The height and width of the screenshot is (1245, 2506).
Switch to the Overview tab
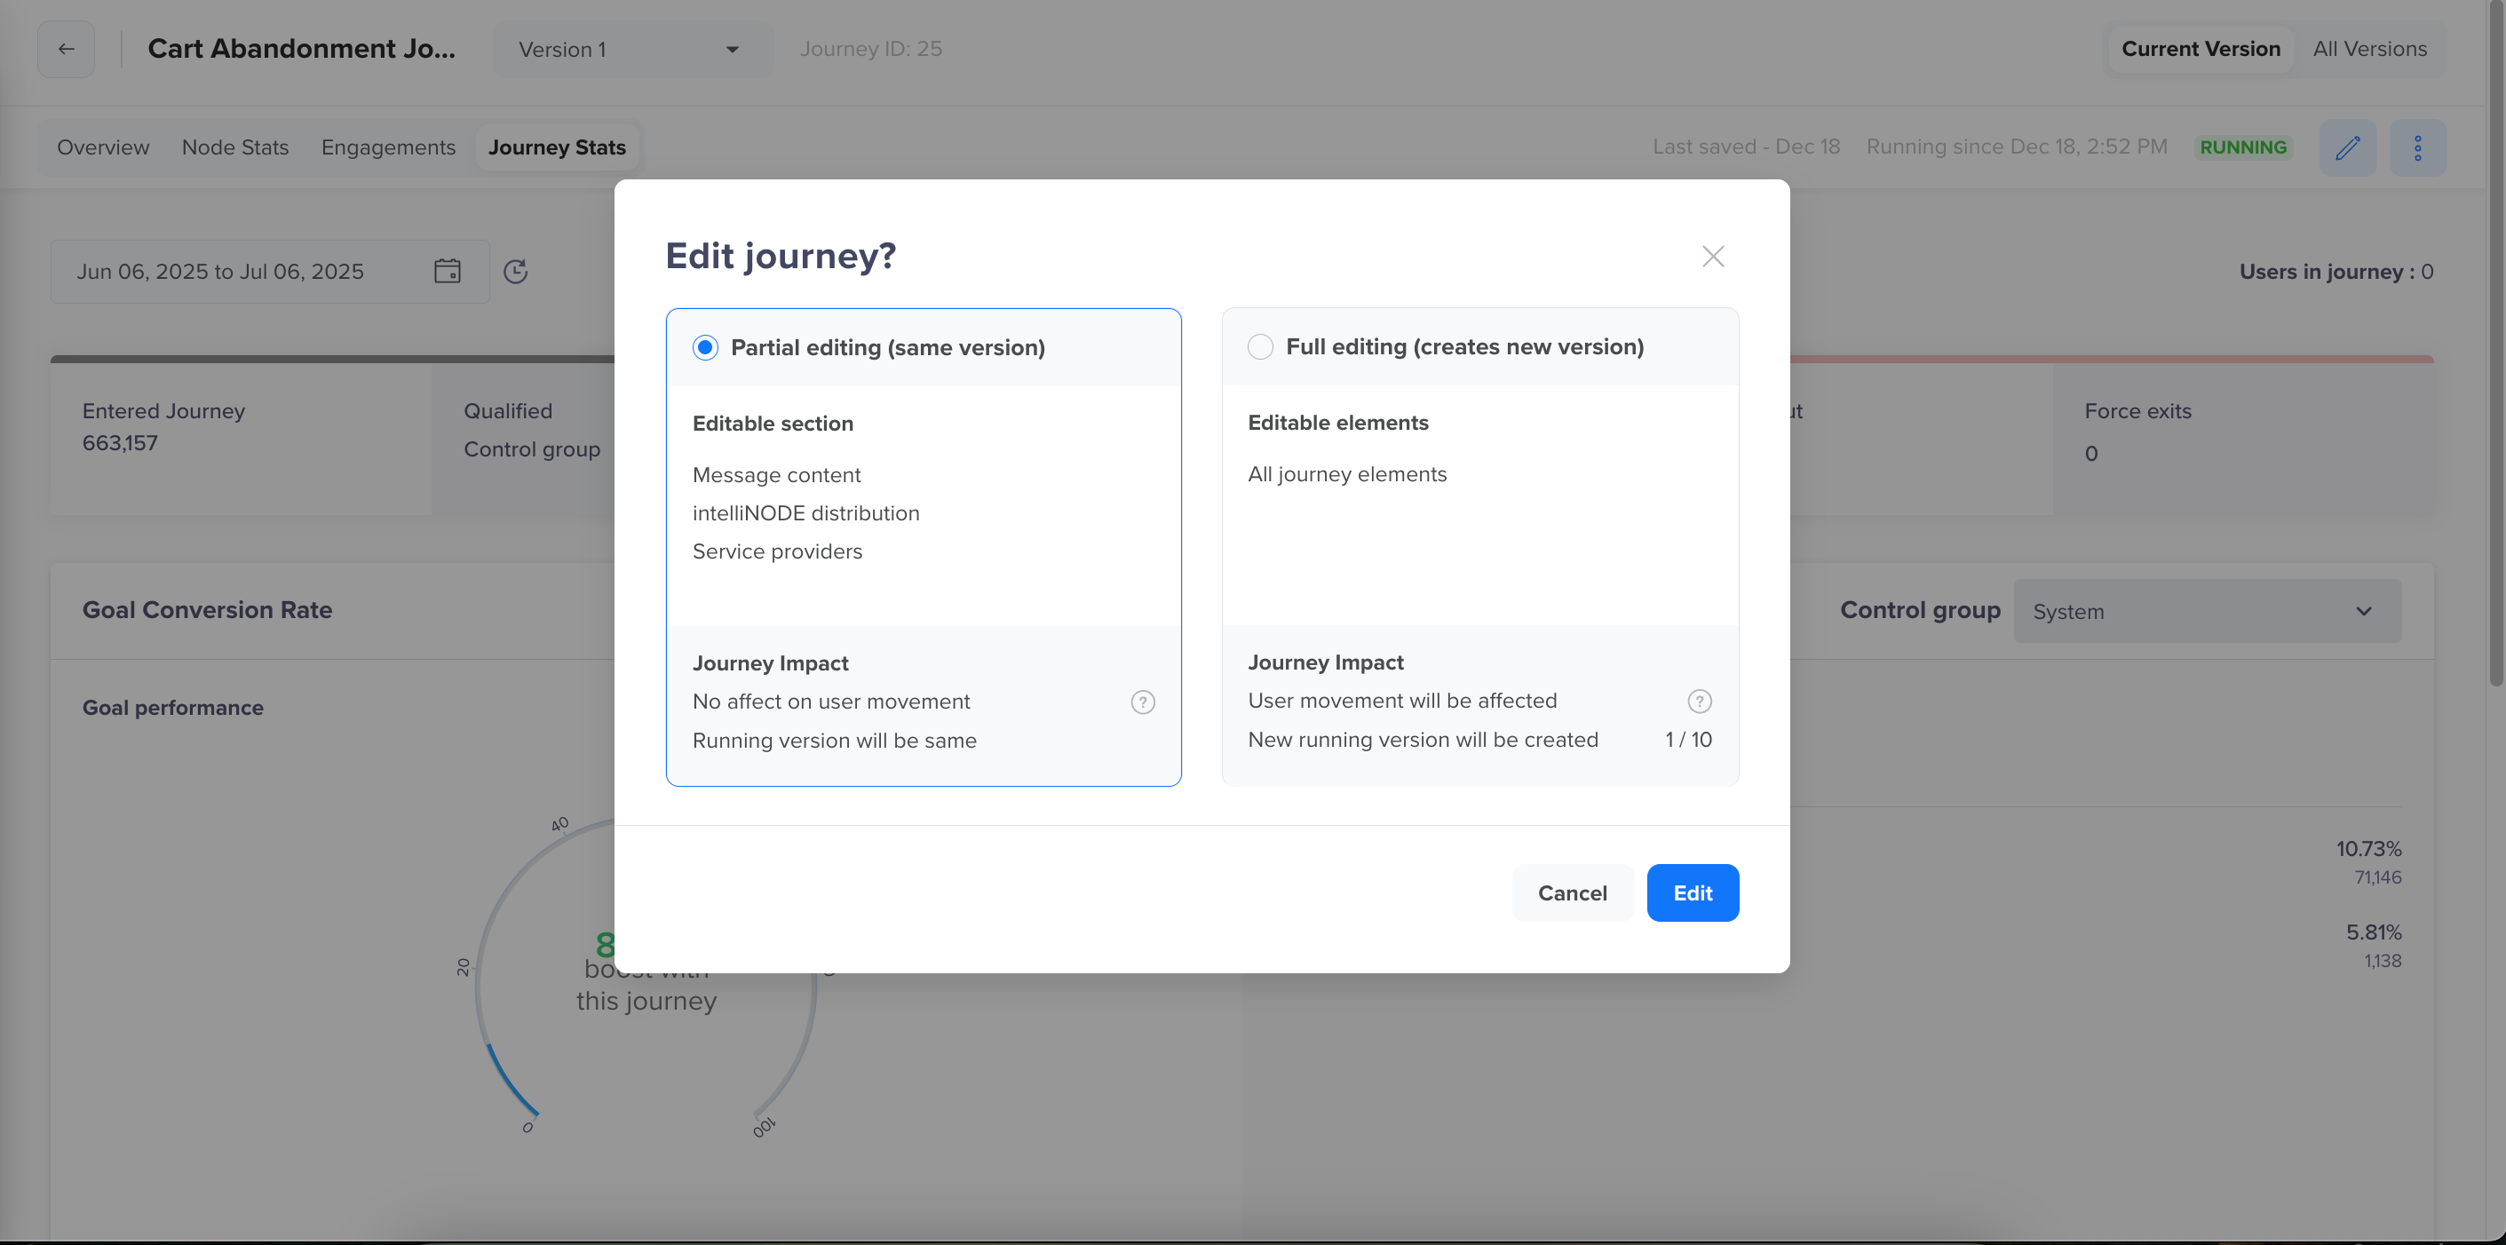point(102,147)
